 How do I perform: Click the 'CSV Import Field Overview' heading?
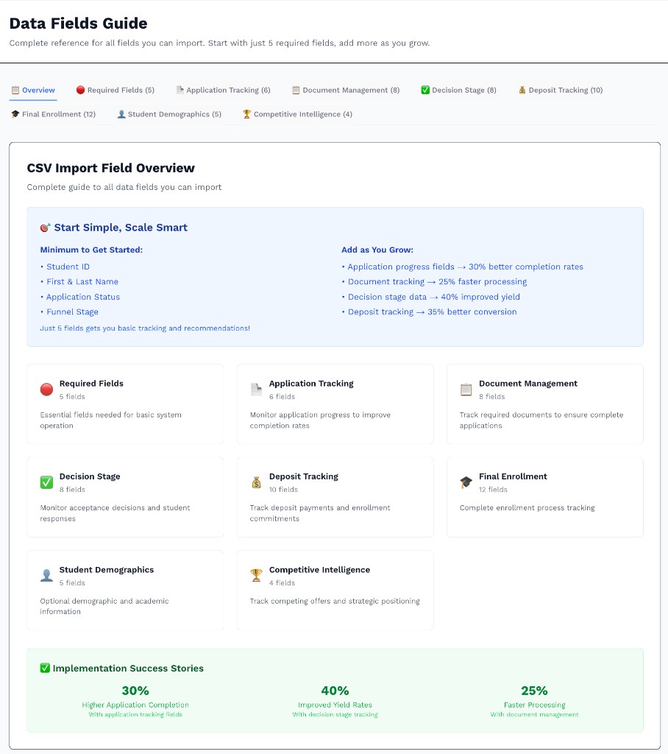click(111, 168)
